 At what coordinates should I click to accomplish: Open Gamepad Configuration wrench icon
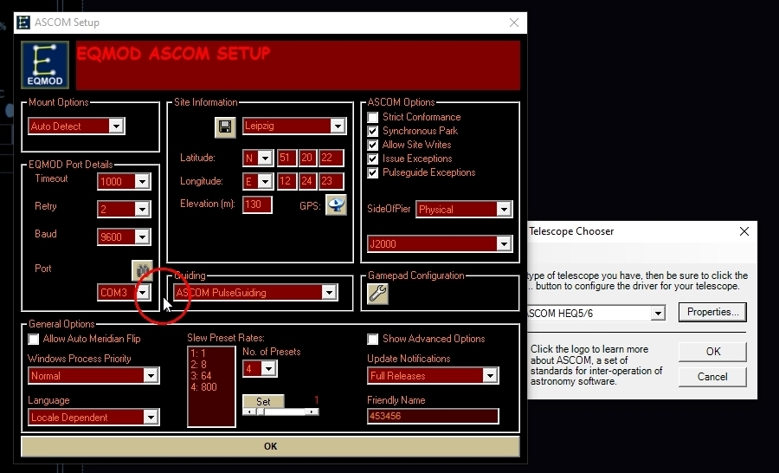[x=377, y=294]
